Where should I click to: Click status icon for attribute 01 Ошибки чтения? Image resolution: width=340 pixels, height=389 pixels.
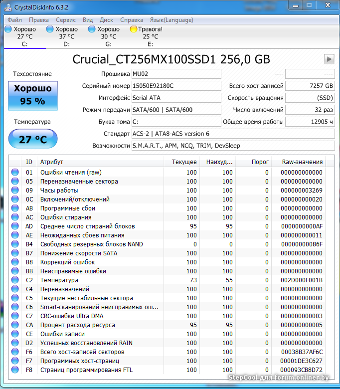pos(15,172)
